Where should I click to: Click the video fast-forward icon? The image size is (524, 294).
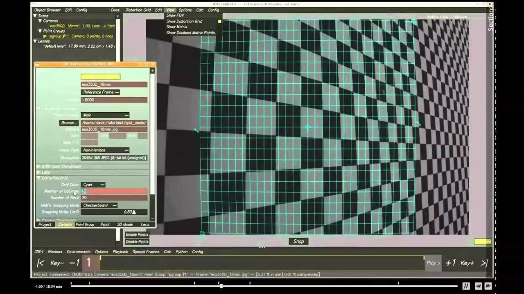[x=488, y=286]
